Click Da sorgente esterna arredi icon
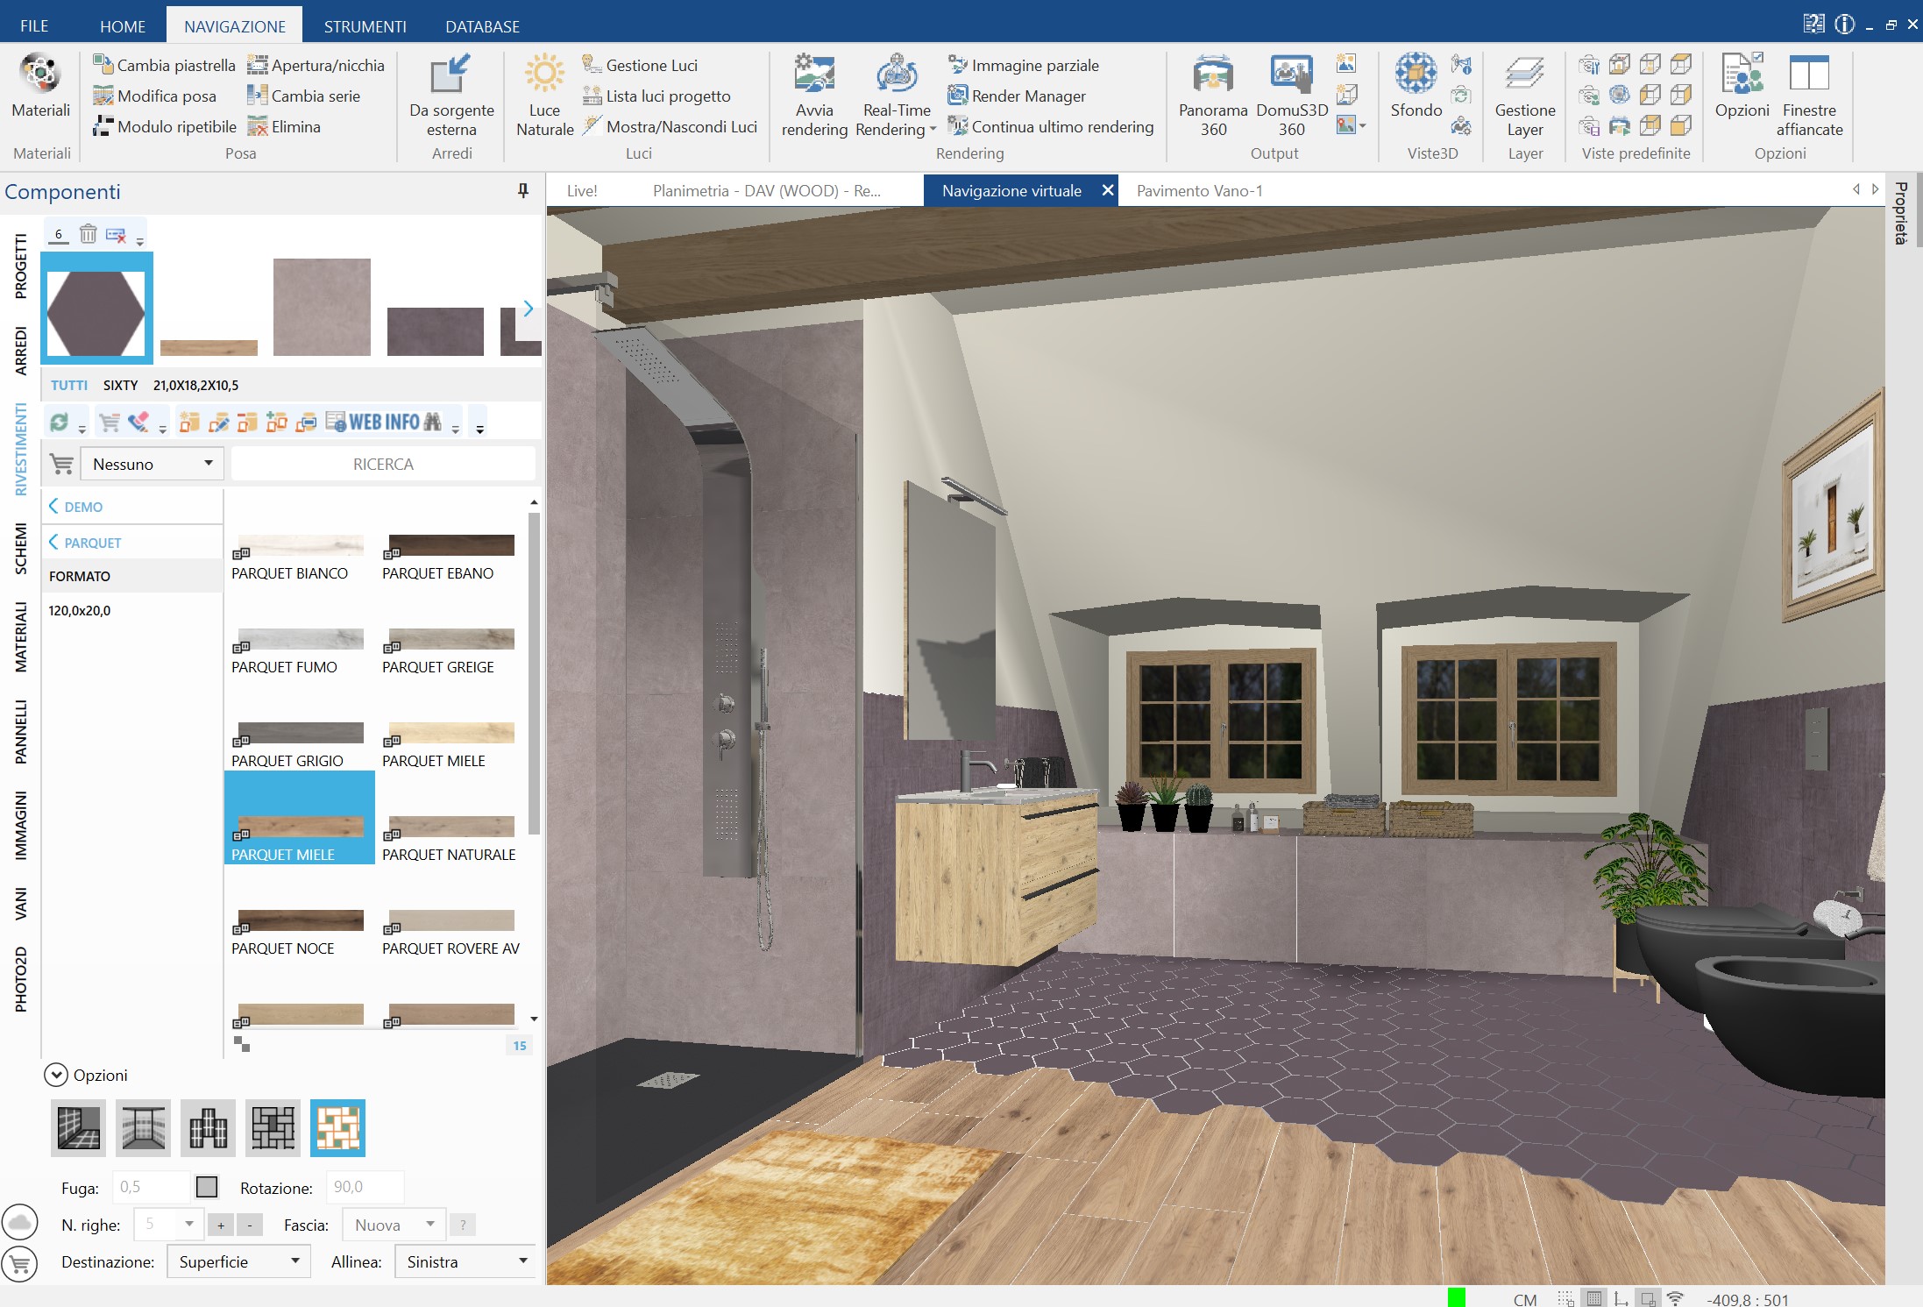Screen dimensions: 1923x1307 click(451, 95)
